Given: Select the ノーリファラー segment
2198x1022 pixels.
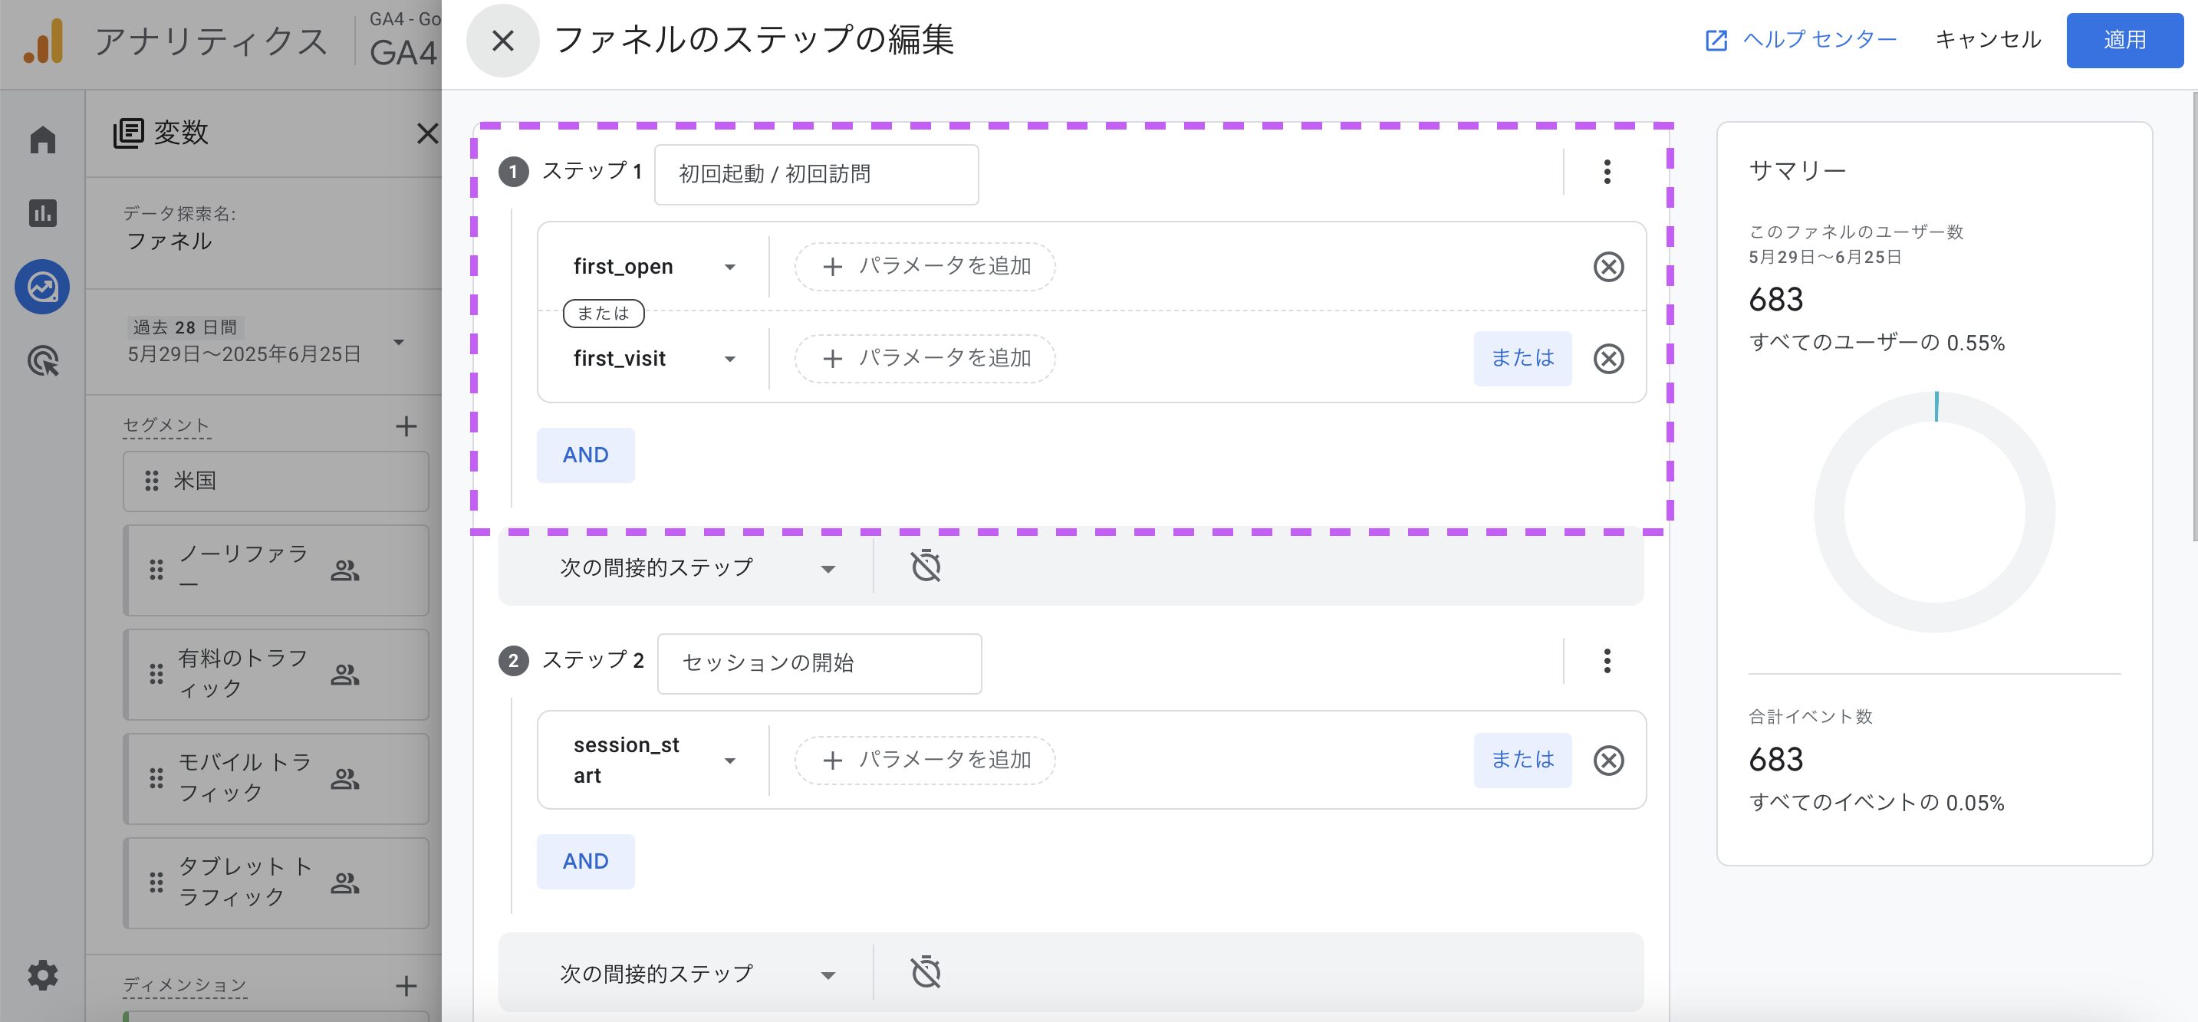Looking at the screenshot, I should 275,570.
